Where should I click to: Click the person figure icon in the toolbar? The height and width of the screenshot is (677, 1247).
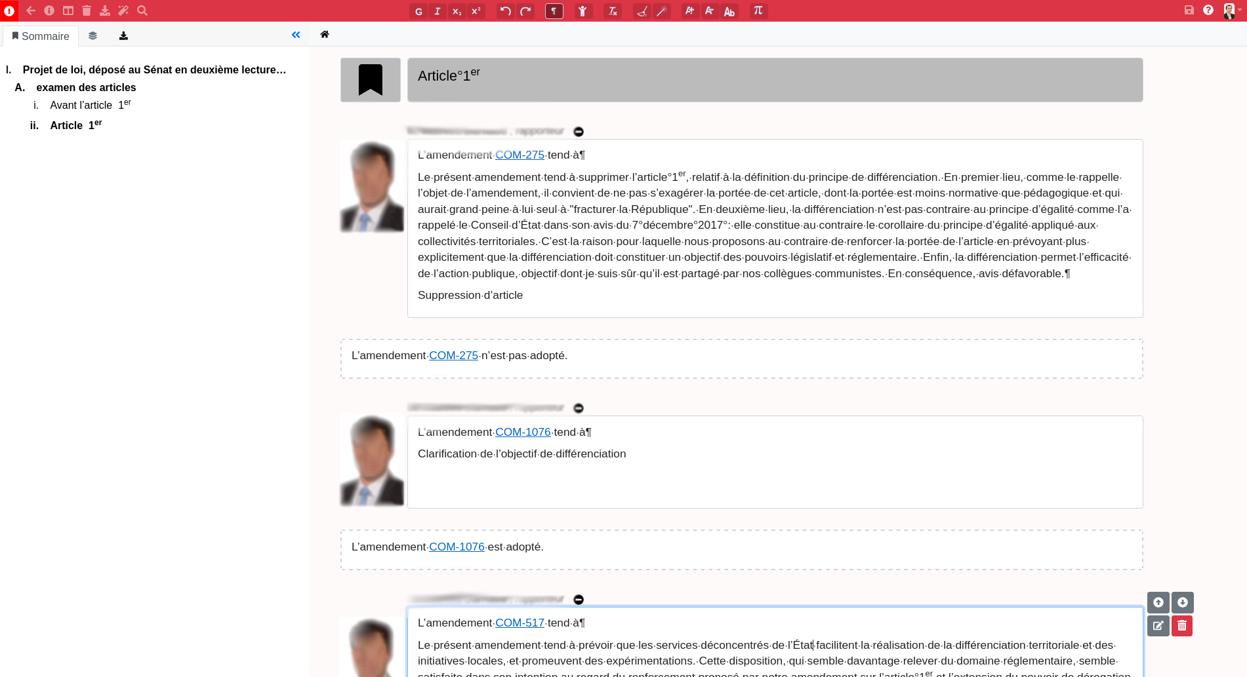click(x=583, y=11)
